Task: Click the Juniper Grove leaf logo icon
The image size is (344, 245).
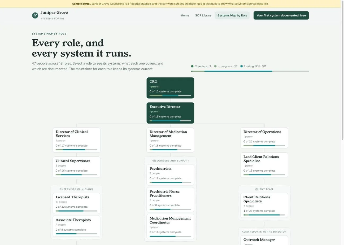Action: [x=35, y=15]
